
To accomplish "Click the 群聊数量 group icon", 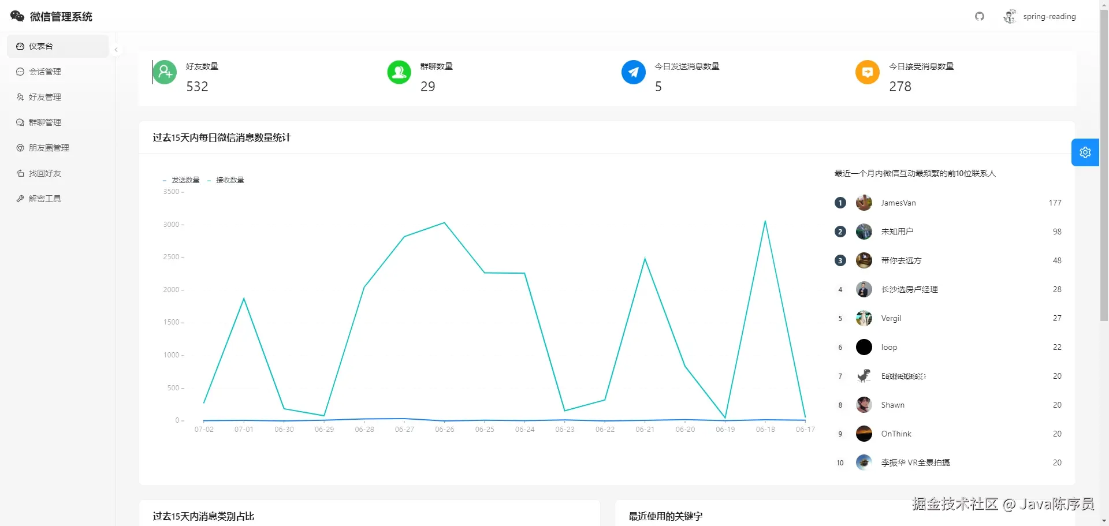I will 399,72.
